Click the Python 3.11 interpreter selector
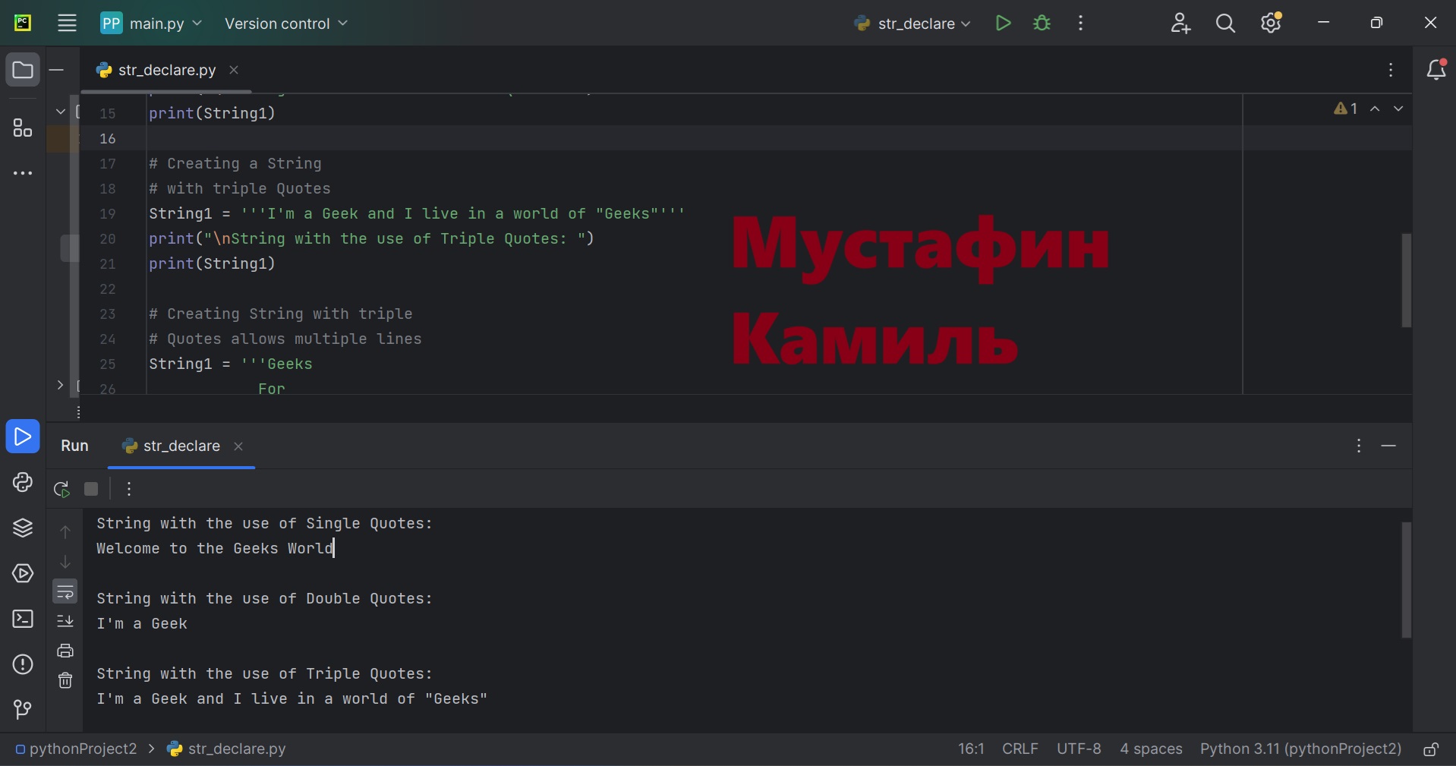 tap(1300, 749)
